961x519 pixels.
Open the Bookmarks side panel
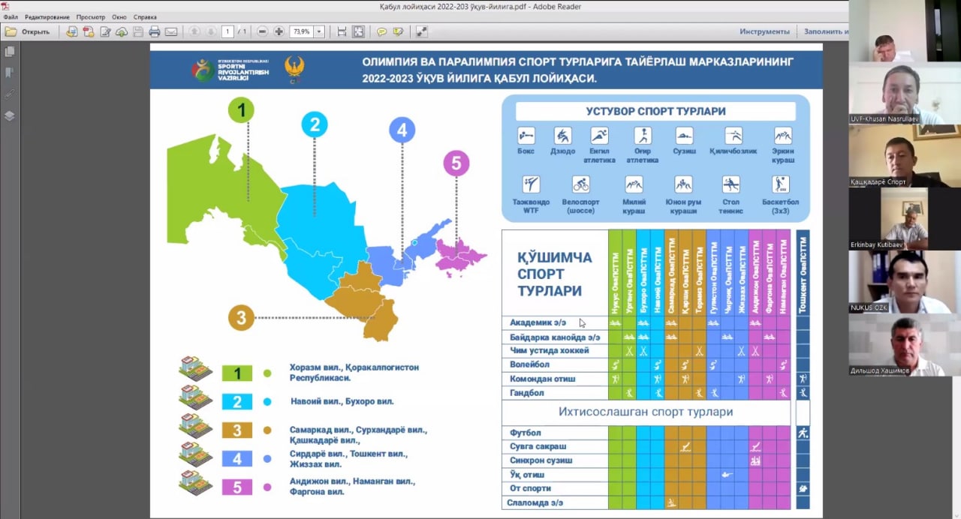pyautogui.click(x=10, y=73)
